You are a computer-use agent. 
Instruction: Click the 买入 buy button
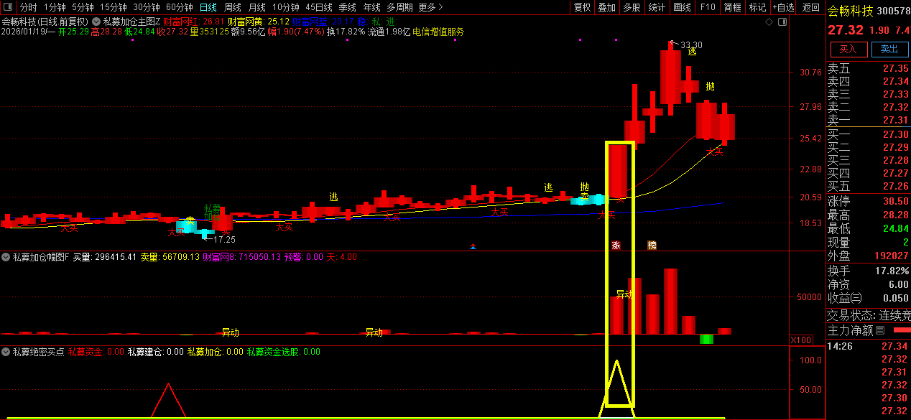click(848, 50)
